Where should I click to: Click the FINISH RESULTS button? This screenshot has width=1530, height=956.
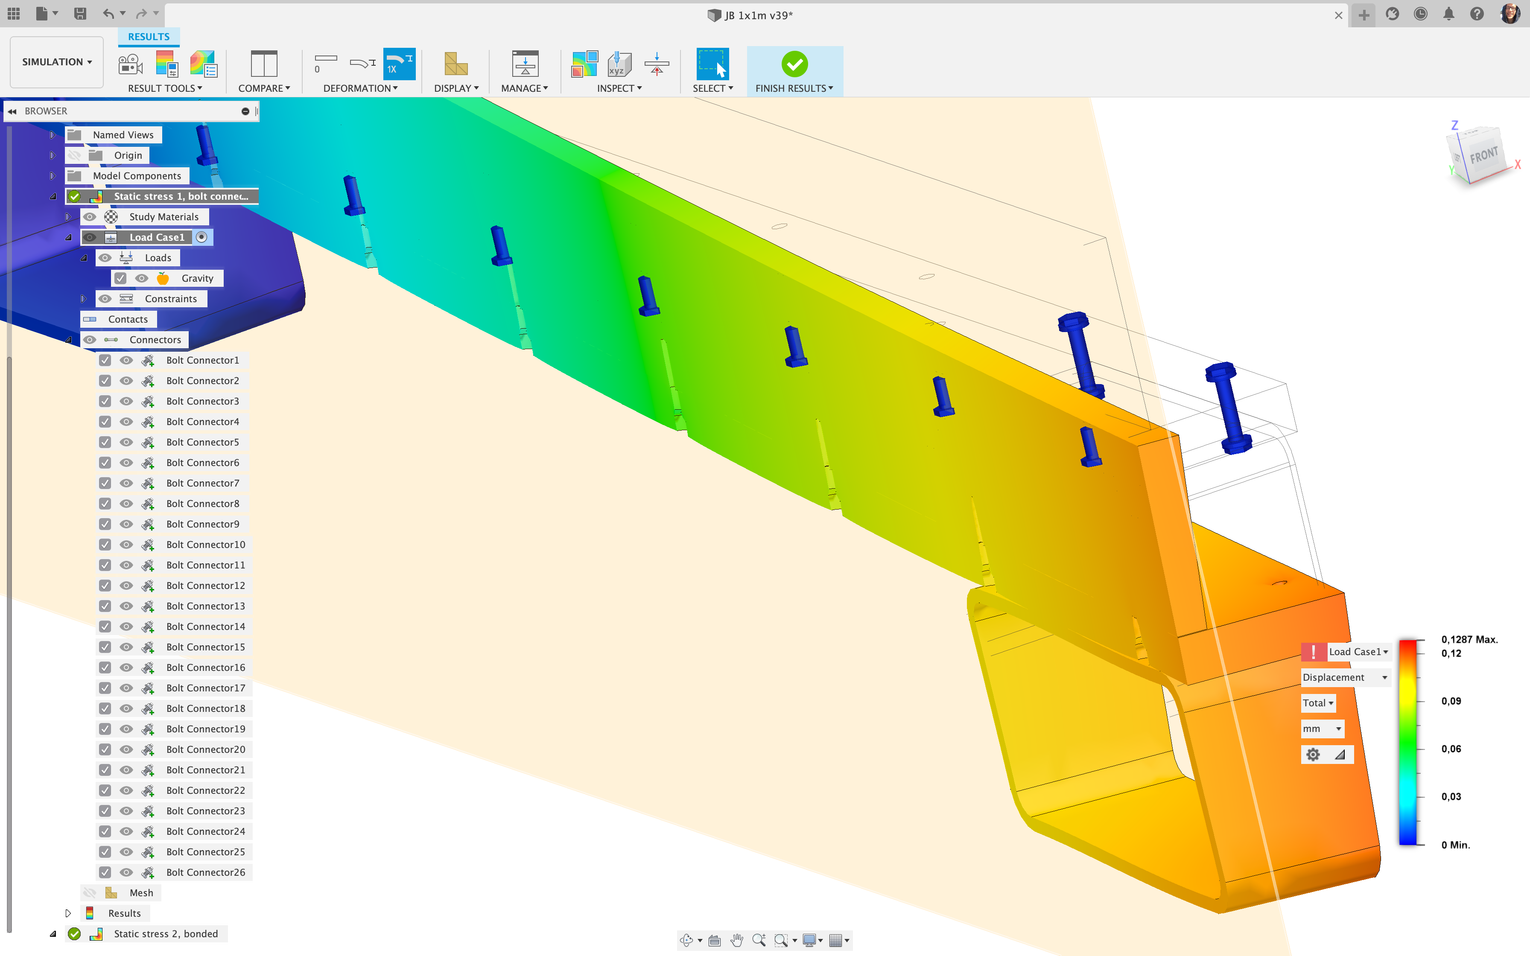[795, 71]
